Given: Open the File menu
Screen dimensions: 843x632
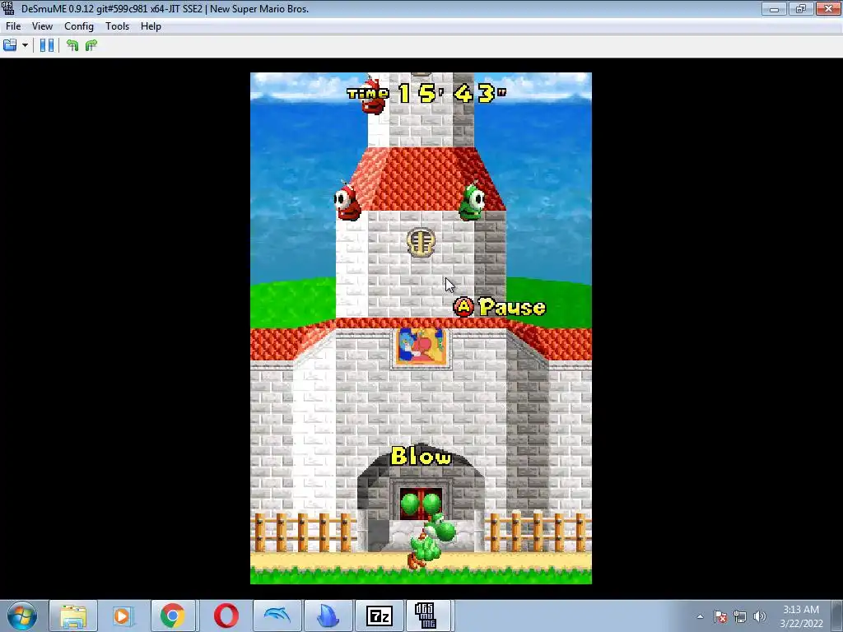Looking at the screenshot, I should tap(13, 26).
